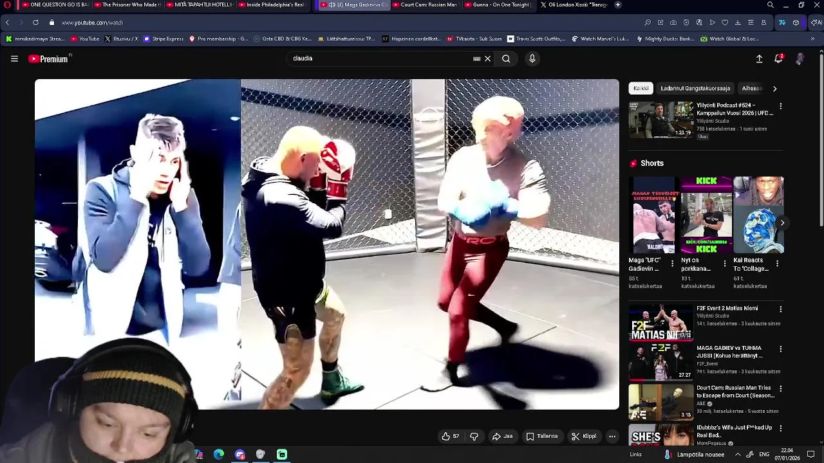This screenshot has width=824, height=463.
Task: Open options for Maga UFC Gadievin short
Action: pyautogui.click(x=672, y=264)
